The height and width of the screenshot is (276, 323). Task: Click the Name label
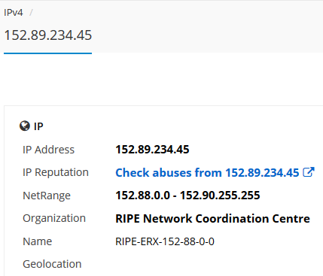(37, 241)
